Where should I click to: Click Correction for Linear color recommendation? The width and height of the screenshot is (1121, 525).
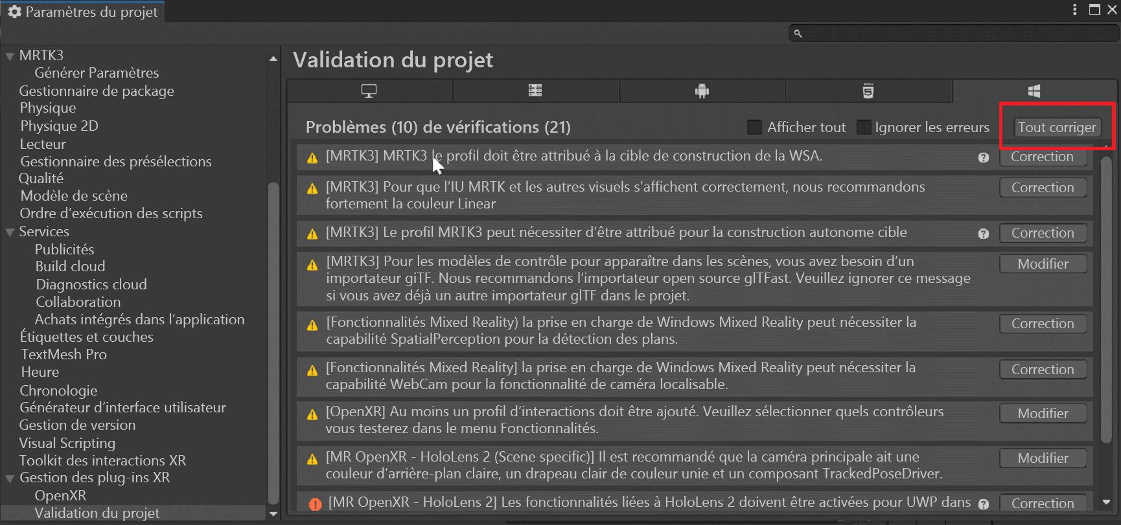[1043, 188]
